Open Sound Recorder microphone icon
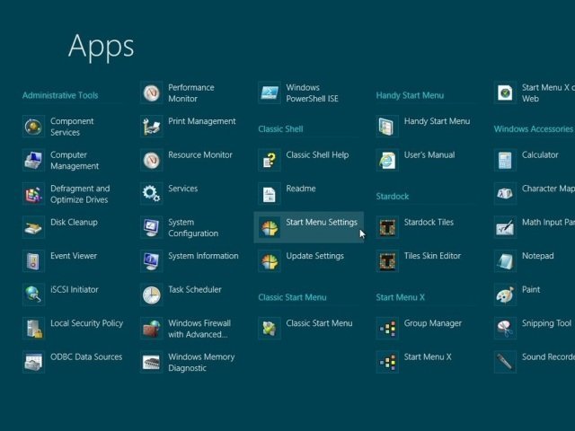The image size is (575, 431). pyautogui.click(x=505, y=362)
